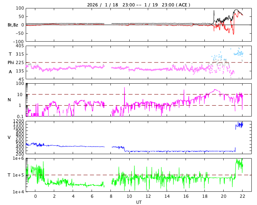The image size is (257, 205).
Task: Click the 'N' density axis label
Action: [x=9, y=100]
